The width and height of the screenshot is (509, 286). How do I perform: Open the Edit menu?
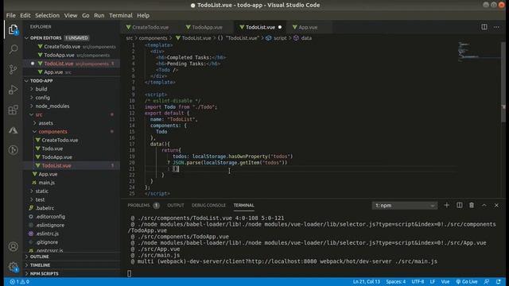[x=25, y=16]
